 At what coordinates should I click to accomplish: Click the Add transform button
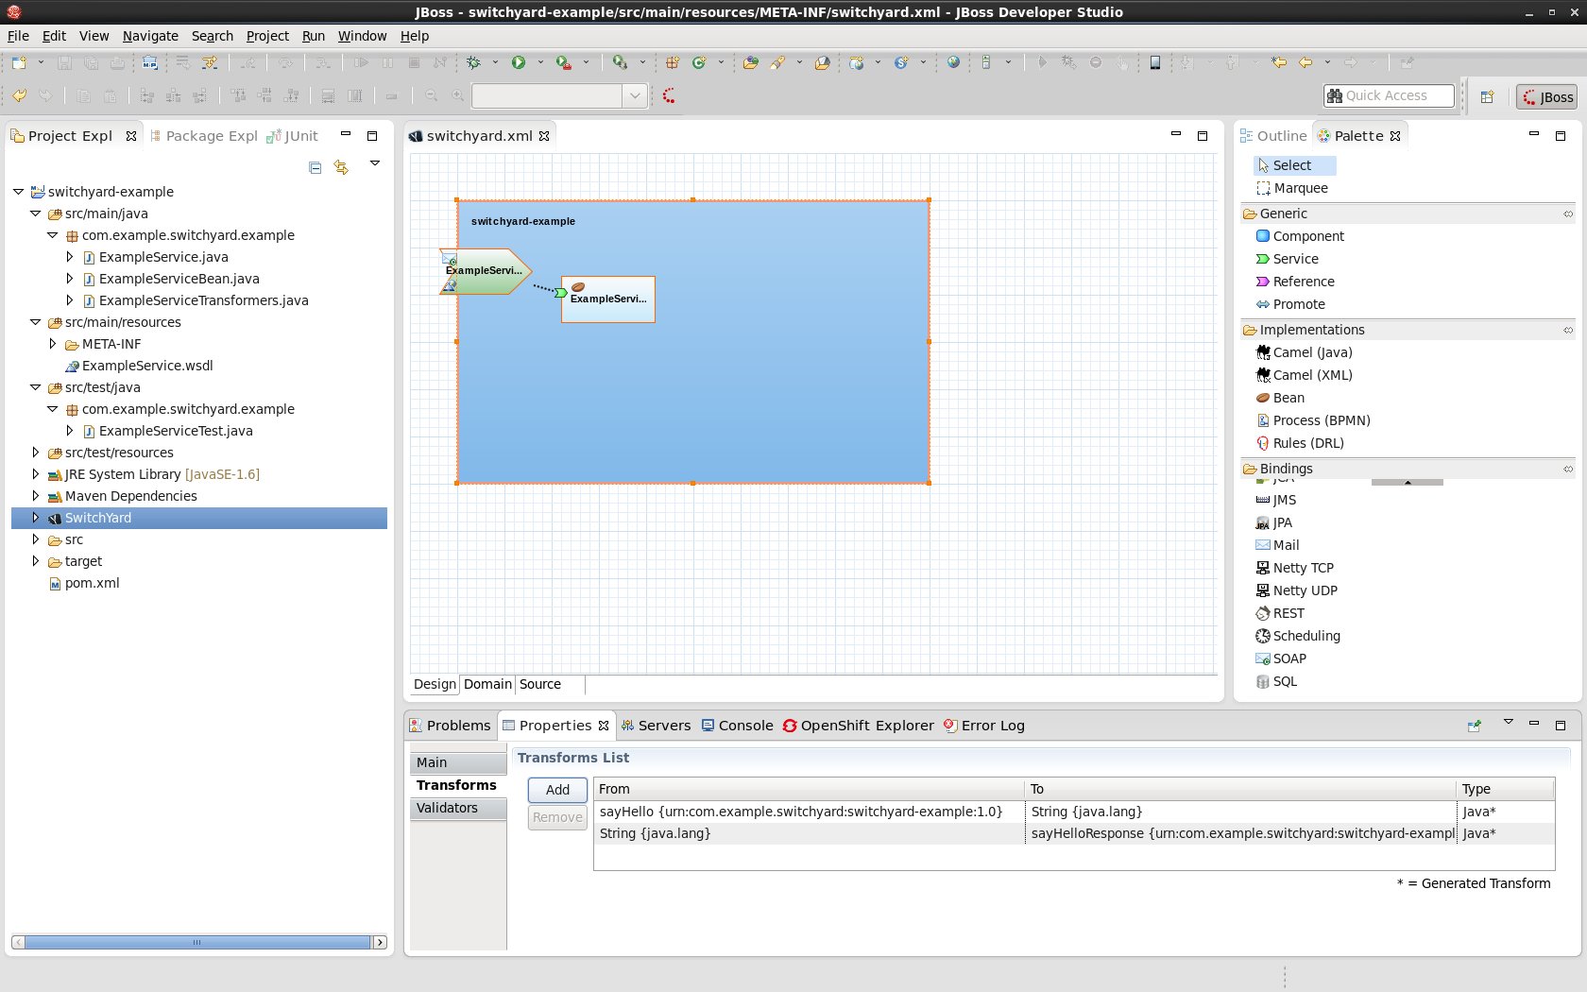pos(557,790)
